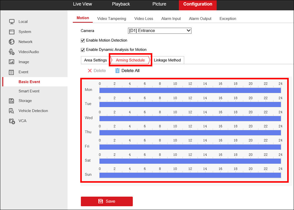Image resolution: width=294 pixels, height=210 pixels.
Task: Open the Network menu entry
Action: [26, 42]
